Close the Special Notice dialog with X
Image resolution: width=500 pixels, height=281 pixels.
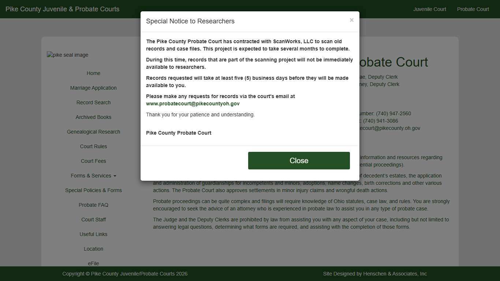tap(351, 20)
